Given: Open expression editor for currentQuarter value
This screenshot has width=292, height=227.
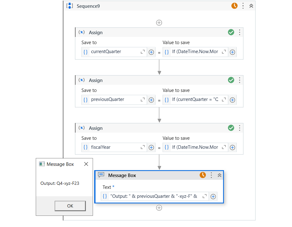Looking at the screenshot, I should [224, 52].
